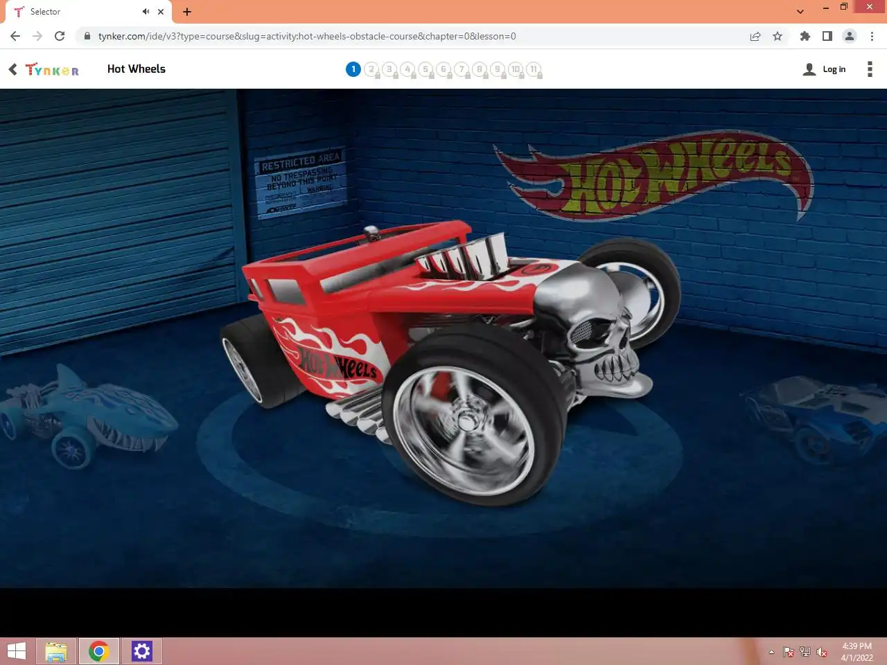The width and height of the screenshot is (887, 665).
Task: Share this page icon
Action: click(755, 36)
